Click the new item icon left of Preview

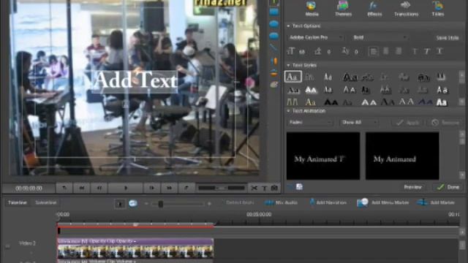pyautogui.click(x=299, y=187)
